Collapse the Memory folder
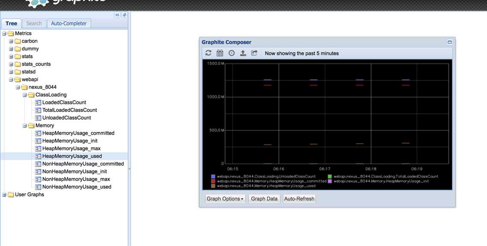This screenshot has width=487, height=246. [x=24, y=125]
